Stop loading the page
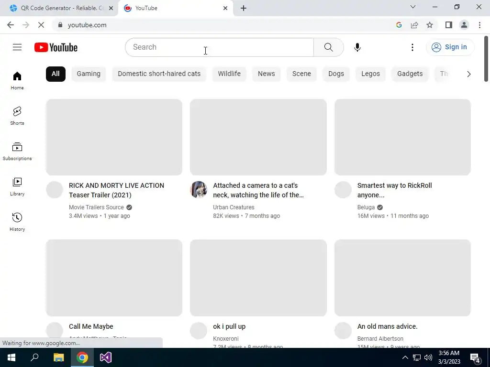 pyautogui.click(x=41, y=25)
